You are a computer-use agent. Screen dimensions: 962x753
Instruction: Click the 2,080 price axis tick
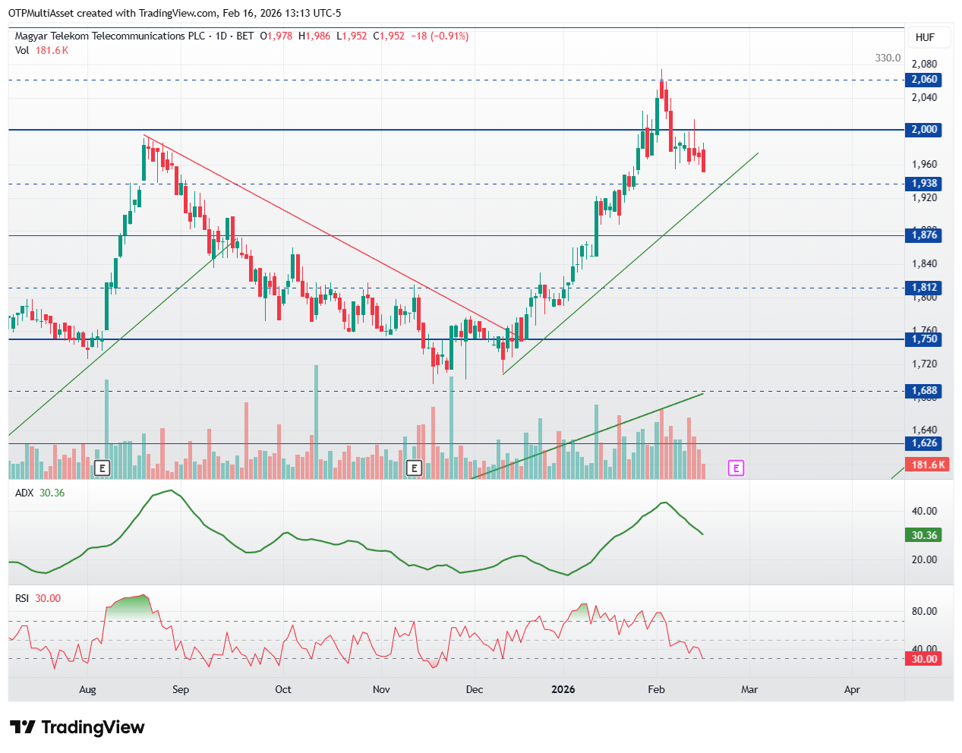click(924, 64)
